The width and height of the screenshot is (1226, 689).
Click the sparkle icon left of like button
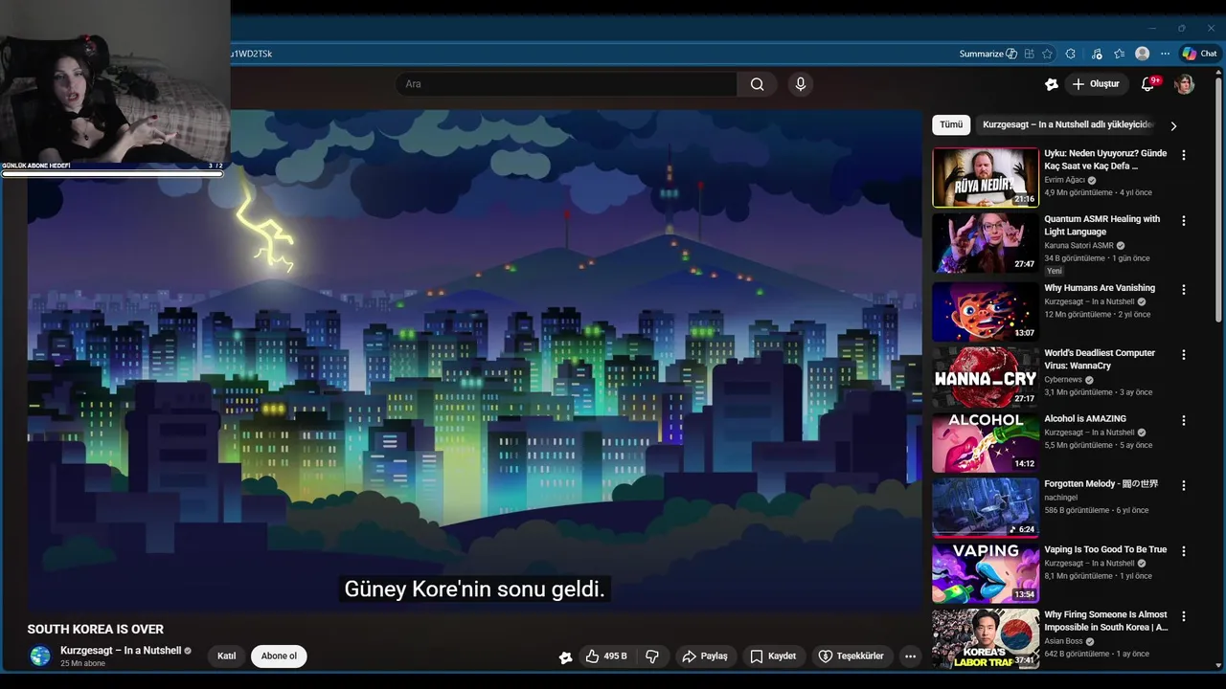click(x=565, y=656)
